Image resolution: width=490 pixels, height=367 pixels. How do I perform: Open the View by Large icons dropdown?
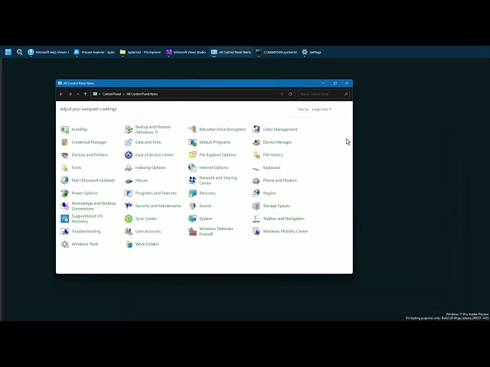(x=322, y=109)
